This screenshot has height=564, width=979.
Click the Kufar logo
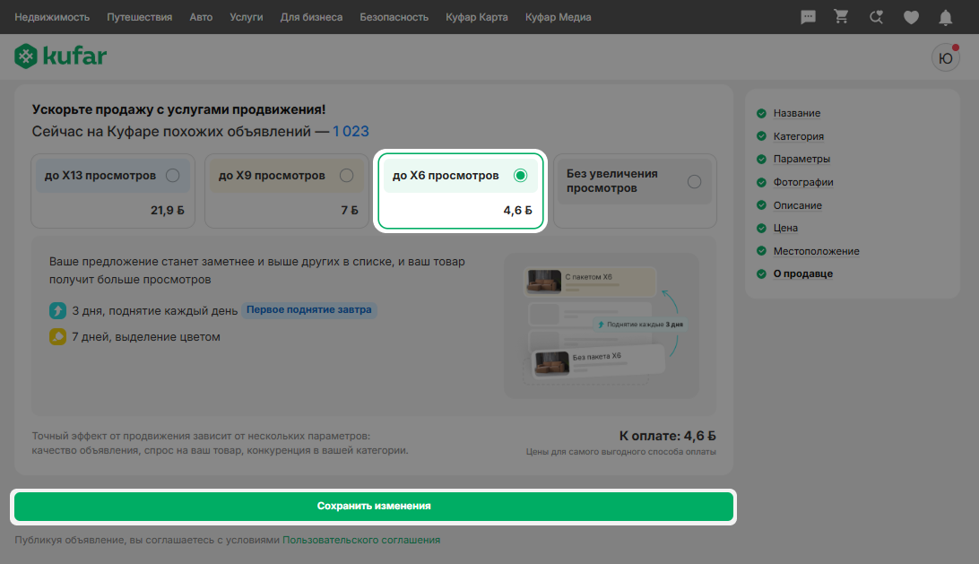coord(61,56)
